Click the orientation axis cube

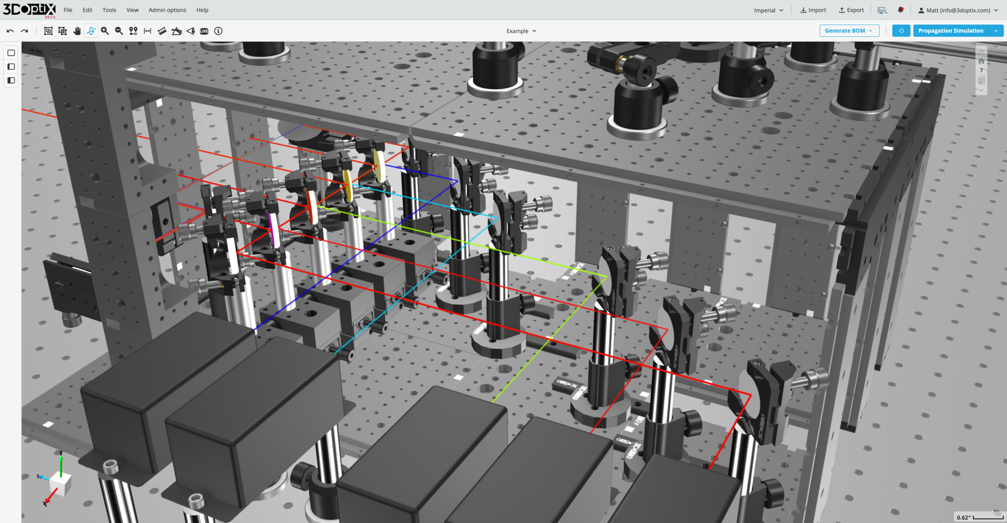pyautogui.click(x=61, y=483)
